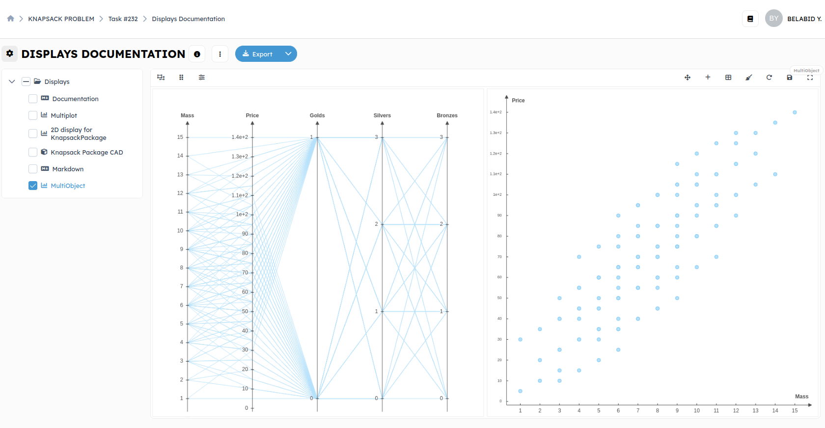Toggle the Displays folder checkbox
825x428 pixels.
point(26,81)
